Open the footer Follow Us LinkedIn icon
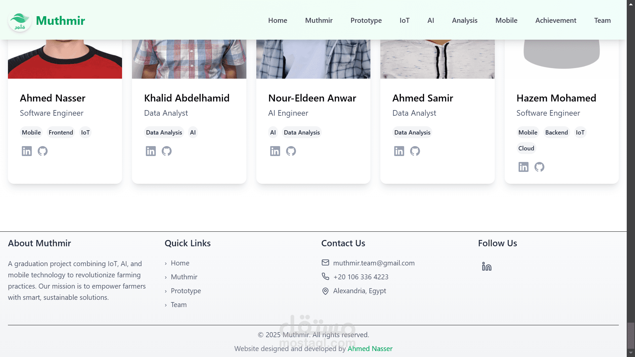The height and width of the screenshot is (357, 635). (x=487, y=266)
